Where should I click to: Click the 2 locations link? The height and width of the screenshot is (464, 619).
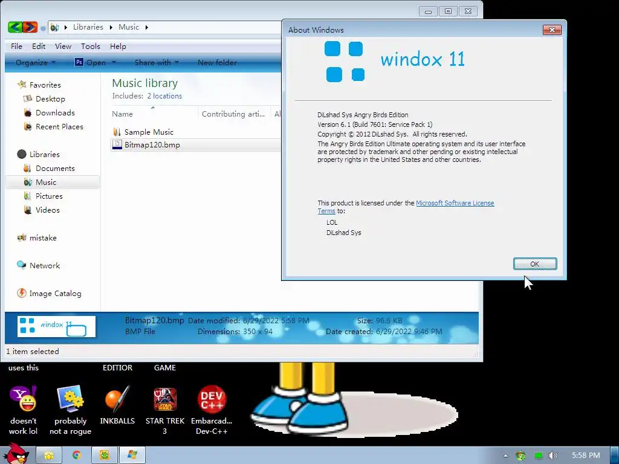(164, 96)
